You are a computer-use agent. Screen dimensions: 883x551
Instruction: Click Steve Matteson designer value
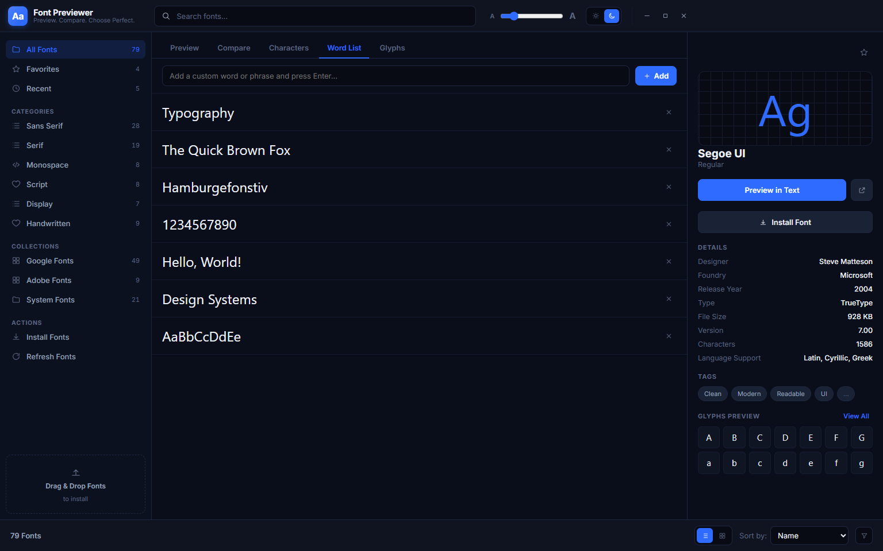click(x=846, y=261)
